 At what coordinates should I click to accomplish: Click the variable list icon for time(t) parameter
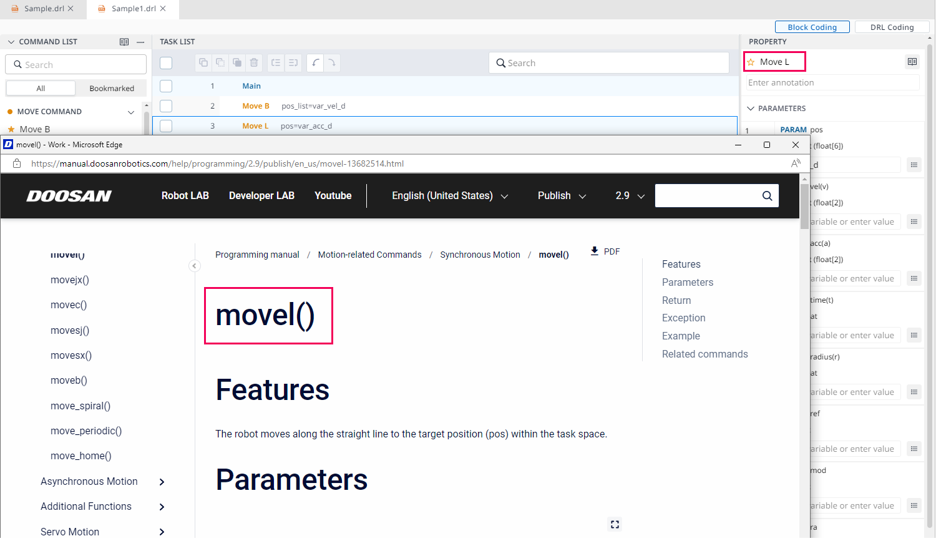point(914,335)
